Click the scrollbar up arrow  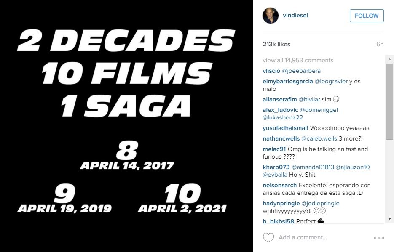pyautogui.click(x=389, y=59)
